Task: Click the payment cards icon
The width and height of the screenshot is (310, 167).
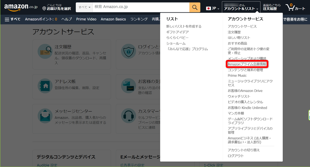Action: point(128,86)
